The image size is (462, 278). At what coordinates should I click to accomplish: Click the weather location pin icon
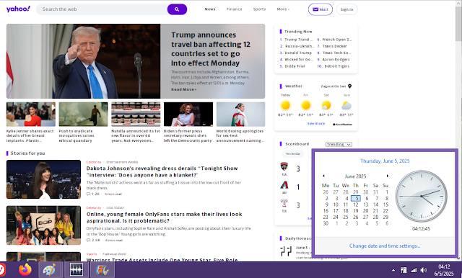tap(349, 86)
